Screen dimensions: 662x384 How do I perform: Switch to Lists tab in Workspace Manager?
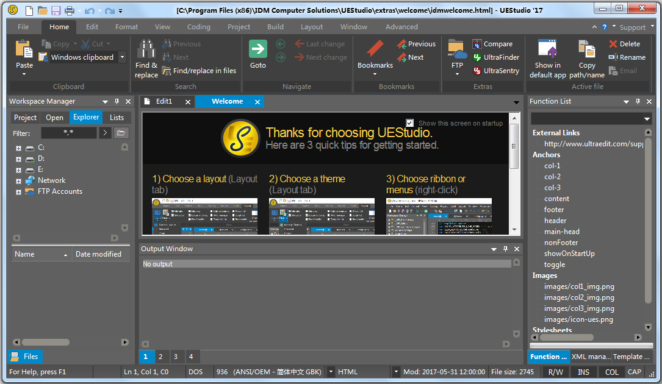coord(117,117)
